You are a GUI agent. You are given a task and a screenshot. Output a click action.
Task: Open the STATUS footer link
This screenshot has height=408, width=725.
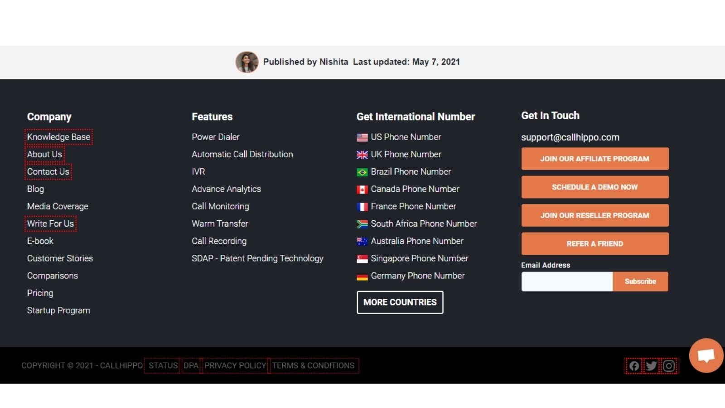click(163, 365)
